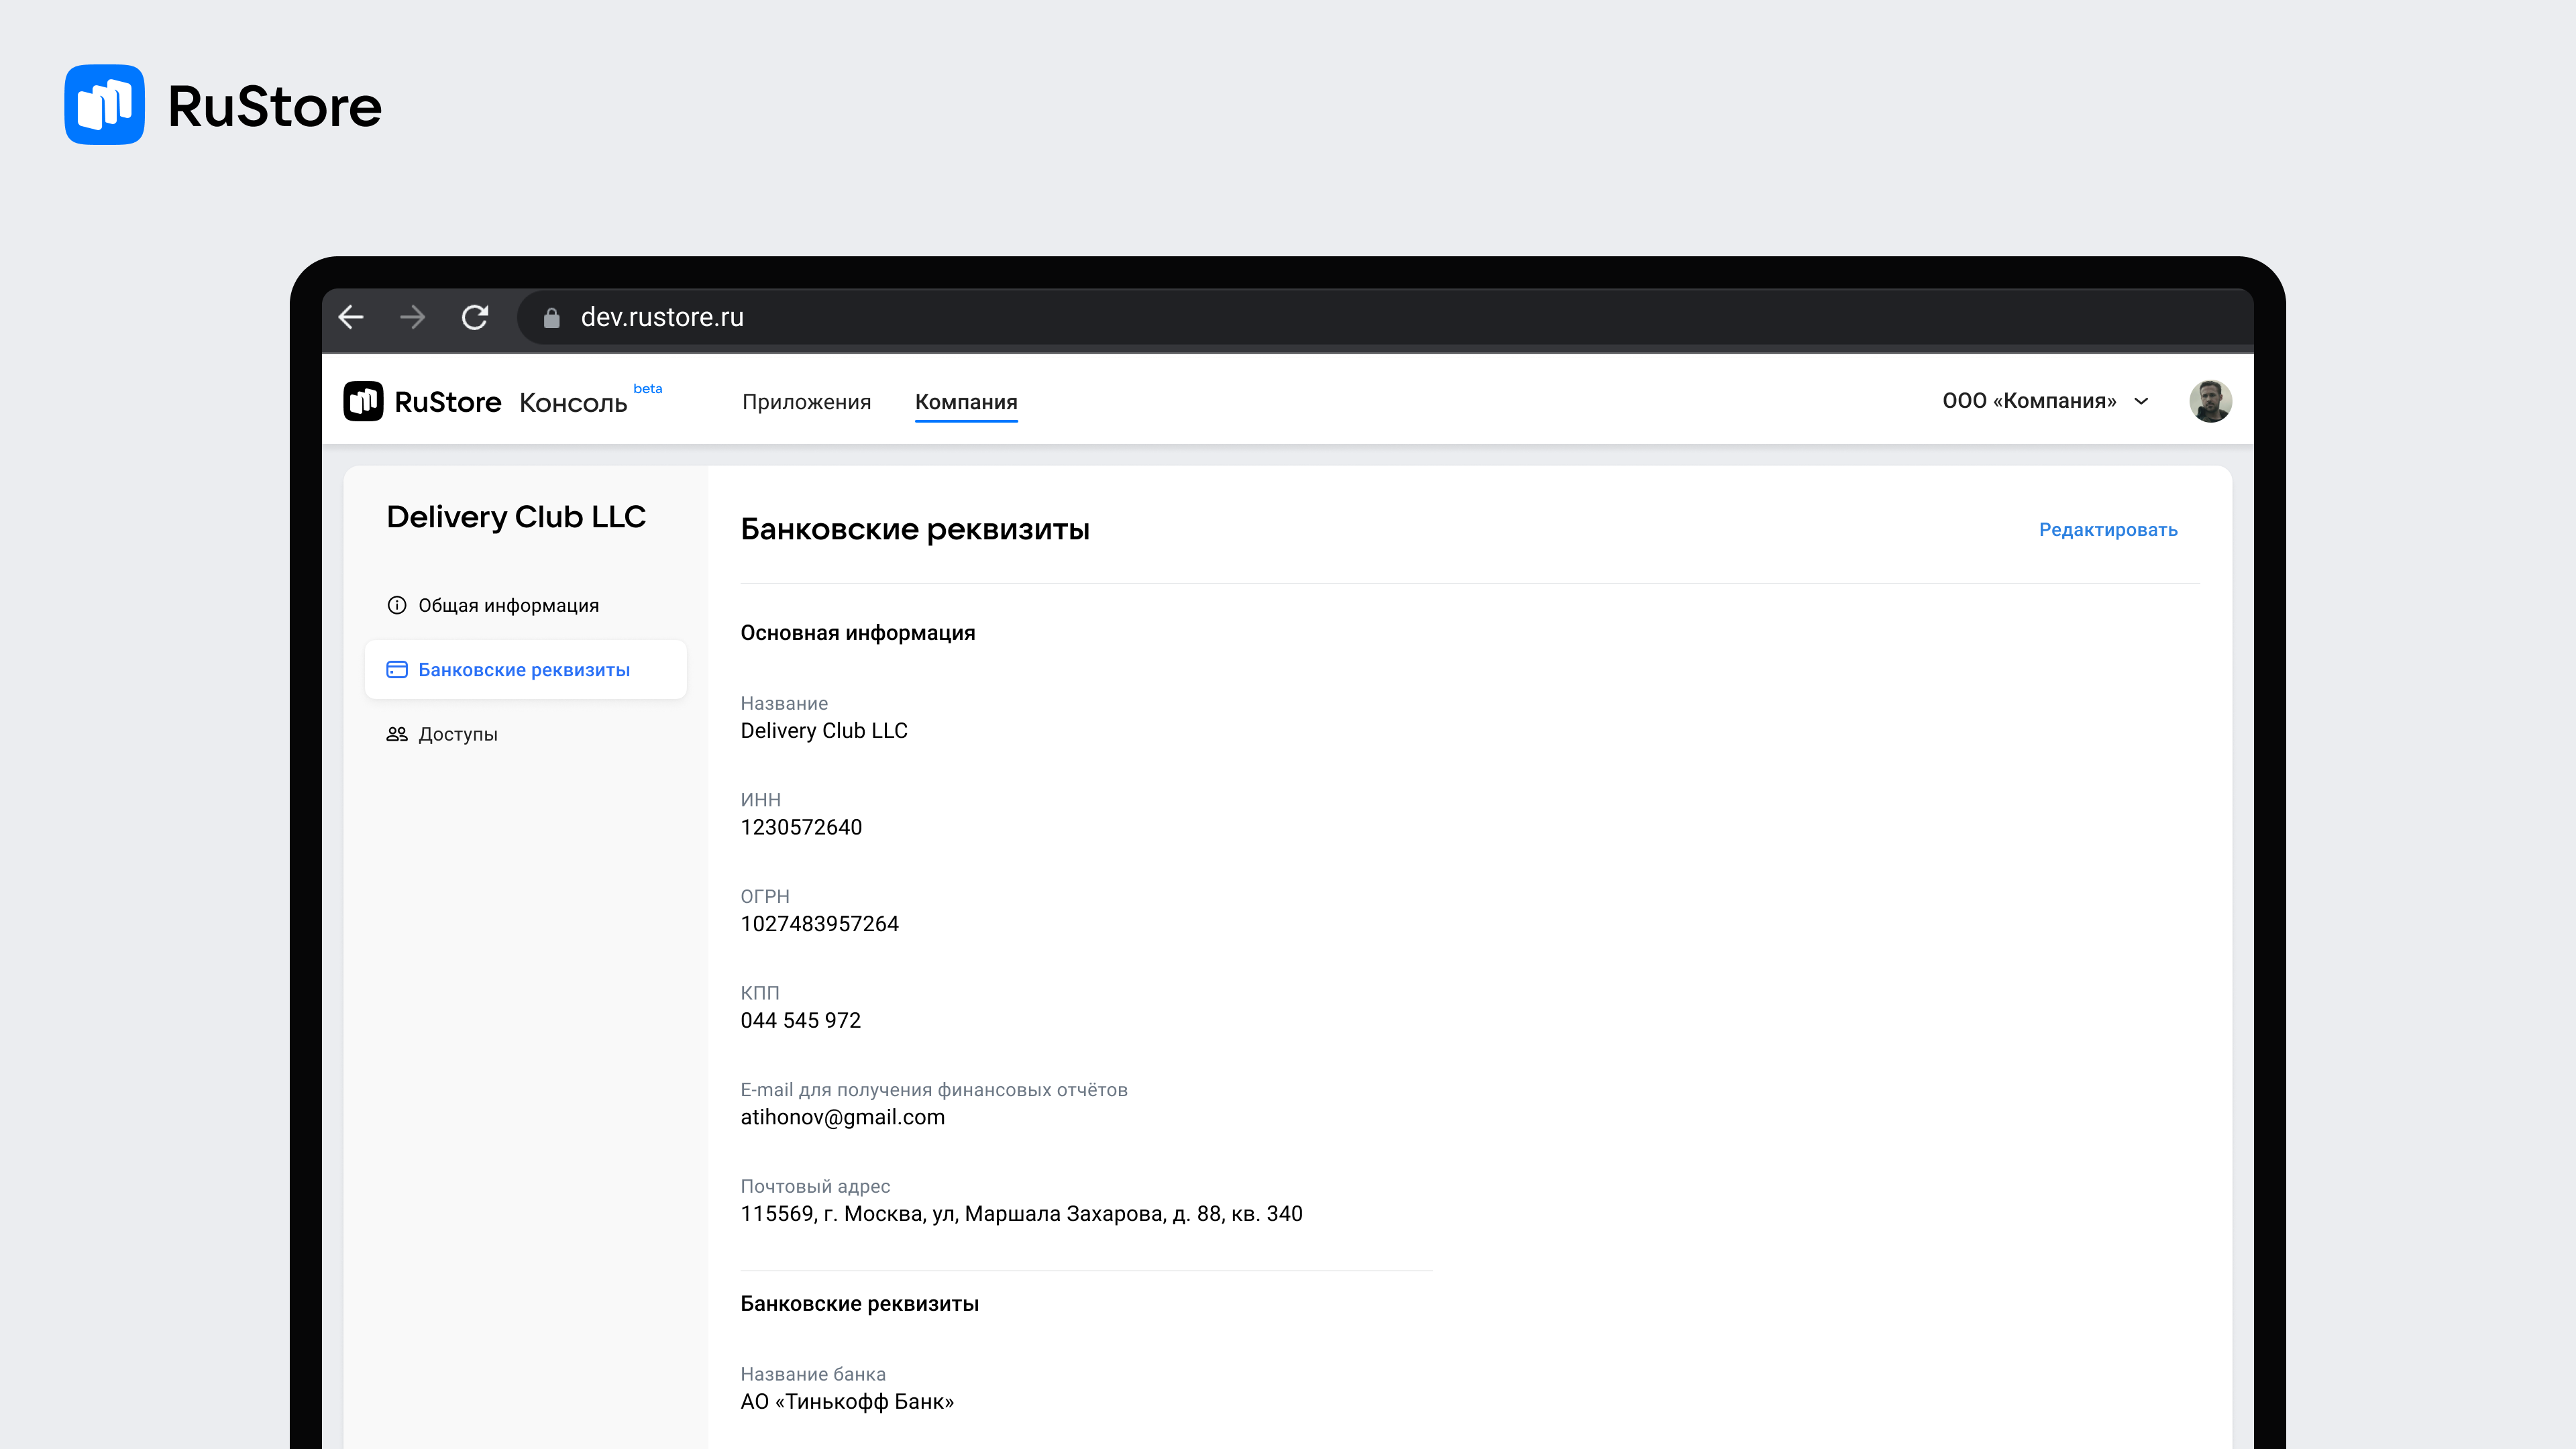Image resolution: width=2576 pixels, height=1449 pixels.
Task: Select Банковские реквизиты in the sidebar
Action: pyautogui.click(x=524, y=670)
